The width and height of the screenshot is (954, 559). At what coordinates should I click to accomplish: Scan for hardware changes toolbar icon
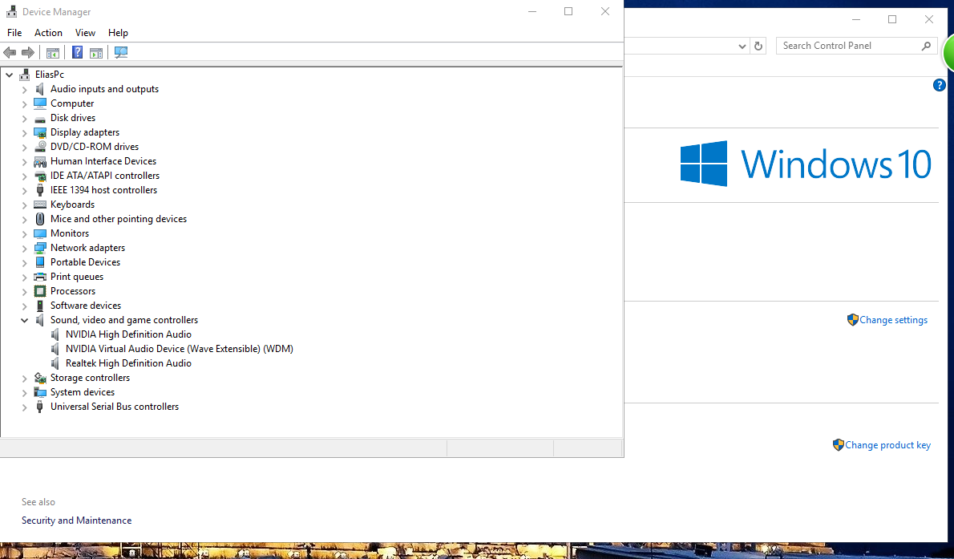point(121,52)
